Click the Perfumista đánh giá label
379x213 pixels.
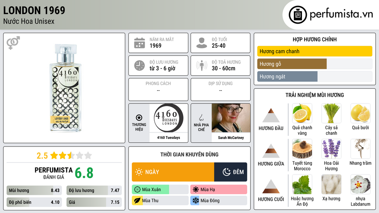[x=54, y=173]
